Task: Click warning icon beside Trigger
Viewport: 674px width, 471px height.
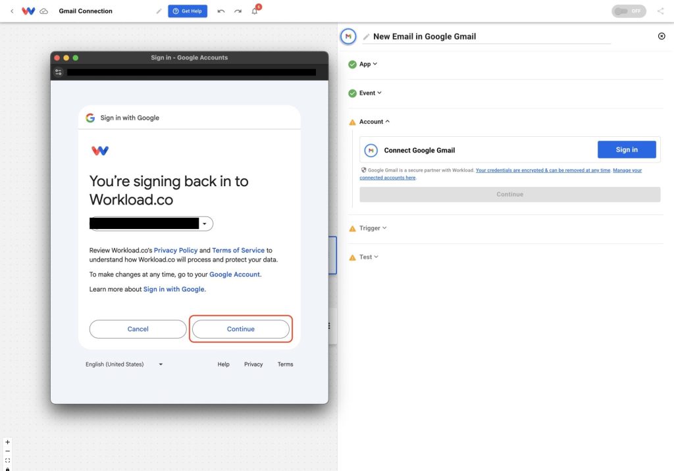Action: pyautogui.click(x=353, y=229)
